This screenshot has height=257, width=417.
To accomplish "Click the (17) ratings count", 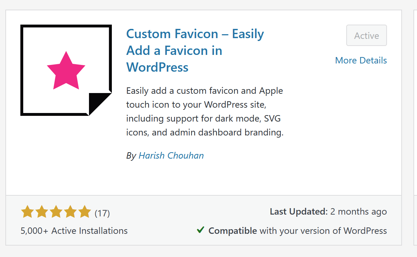I will click(x=102, y=213).
